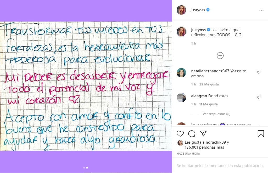
Task: Visit nataliahernandez367's profile
Action: [x=210, y=71]
